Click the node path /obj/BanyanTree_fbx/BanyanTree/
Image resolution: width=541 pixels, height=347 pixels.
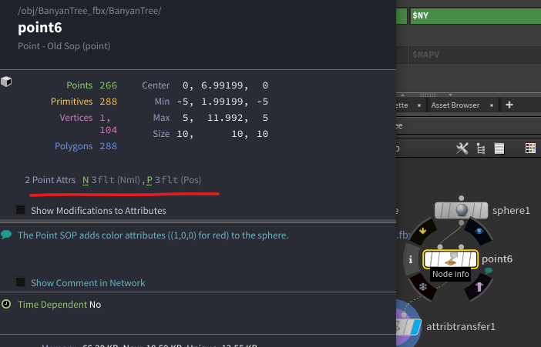click(x=89, y=11)
